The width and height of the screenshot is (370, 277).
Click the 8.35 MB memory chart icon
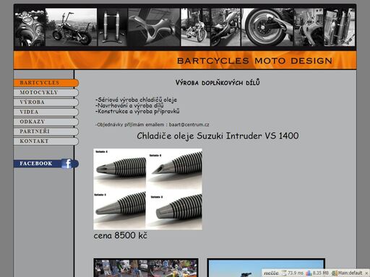(309, 273)
